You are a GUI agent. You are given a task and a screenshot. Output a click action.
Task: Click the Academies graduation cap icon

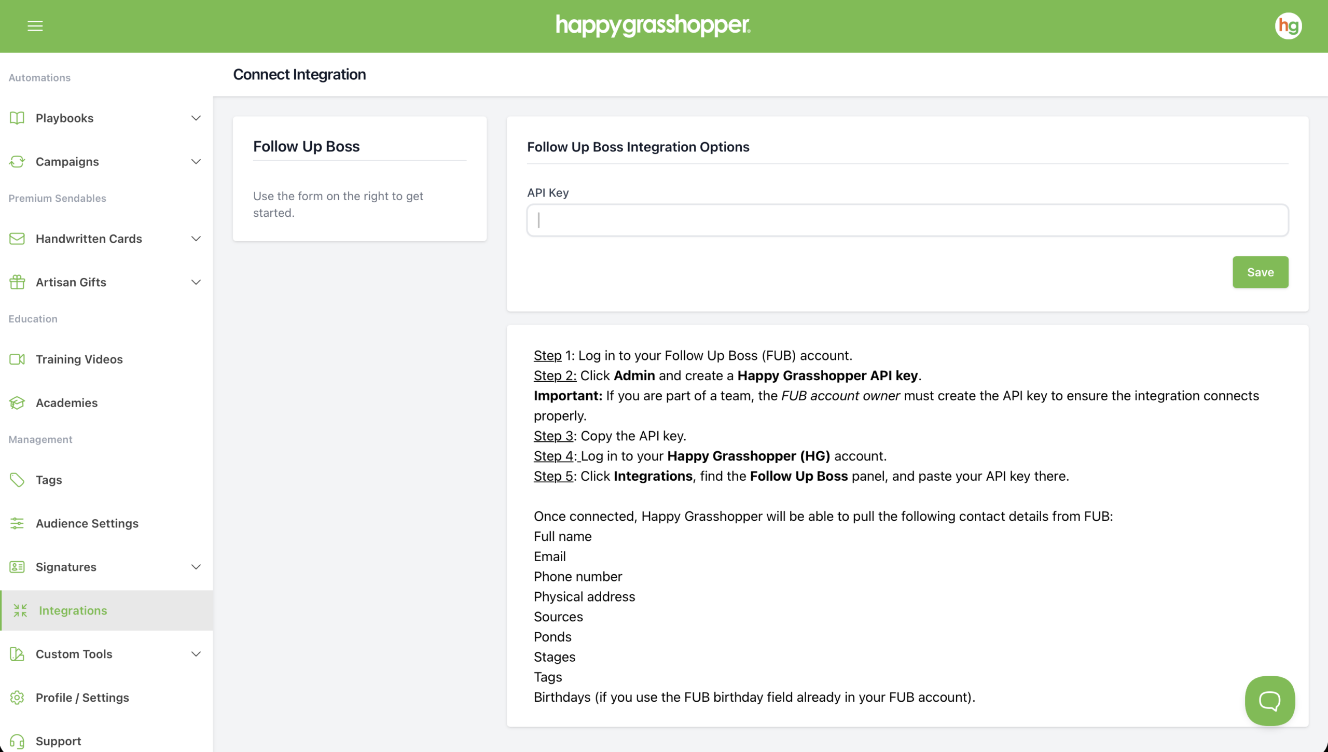pyautogui.click(x=17, y=402)
